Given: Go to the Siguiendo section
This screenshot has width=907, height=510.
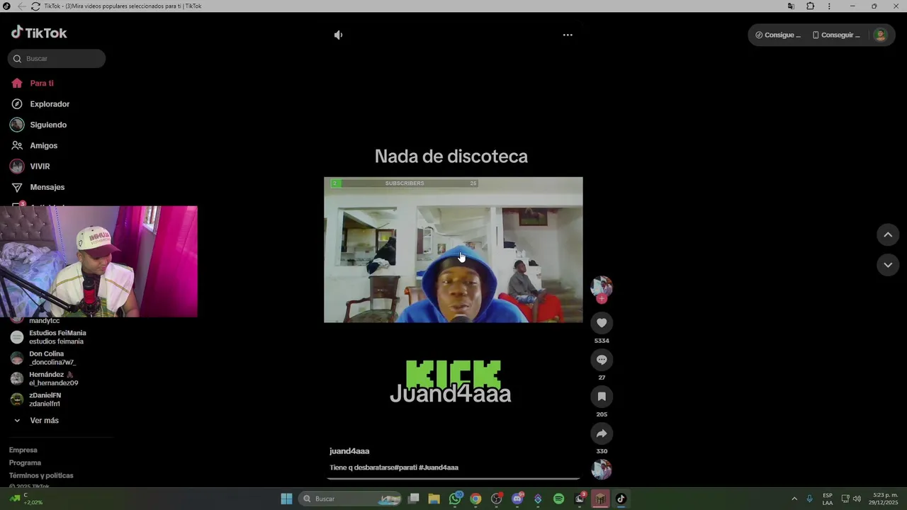Looking at the screenshot, I should click(48, 125).
